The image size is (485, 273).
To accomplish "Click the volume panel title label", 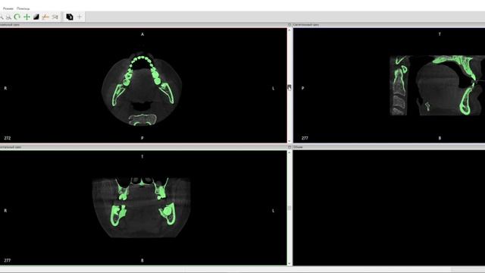I will (298, 147).
